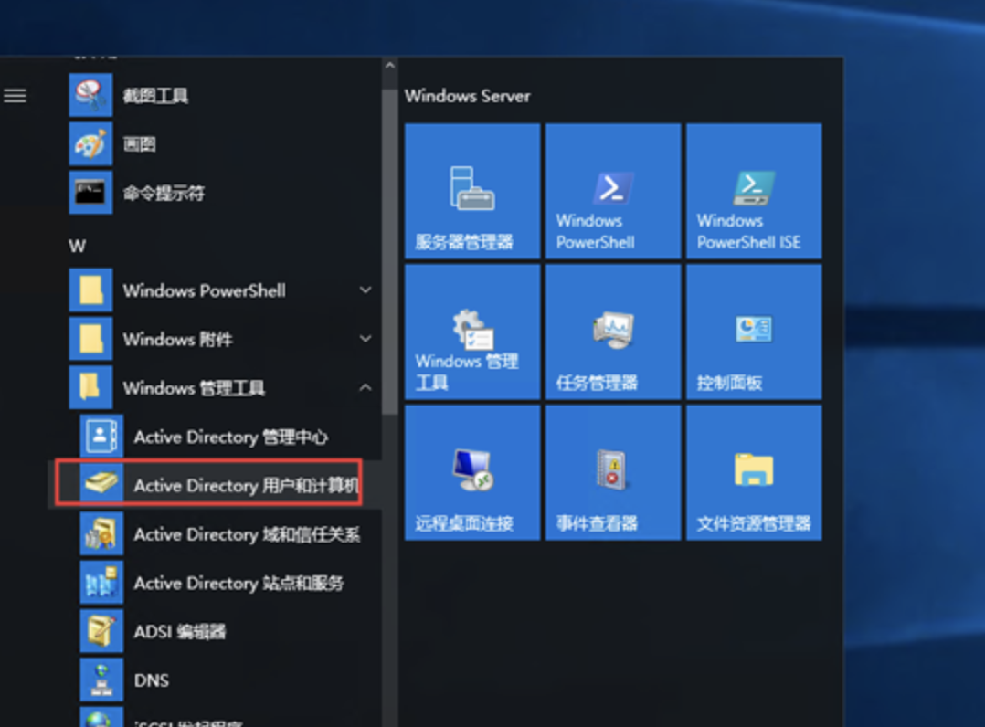Select the 截图工具 label
Viewport: 985px width, 727px height.
155,95
